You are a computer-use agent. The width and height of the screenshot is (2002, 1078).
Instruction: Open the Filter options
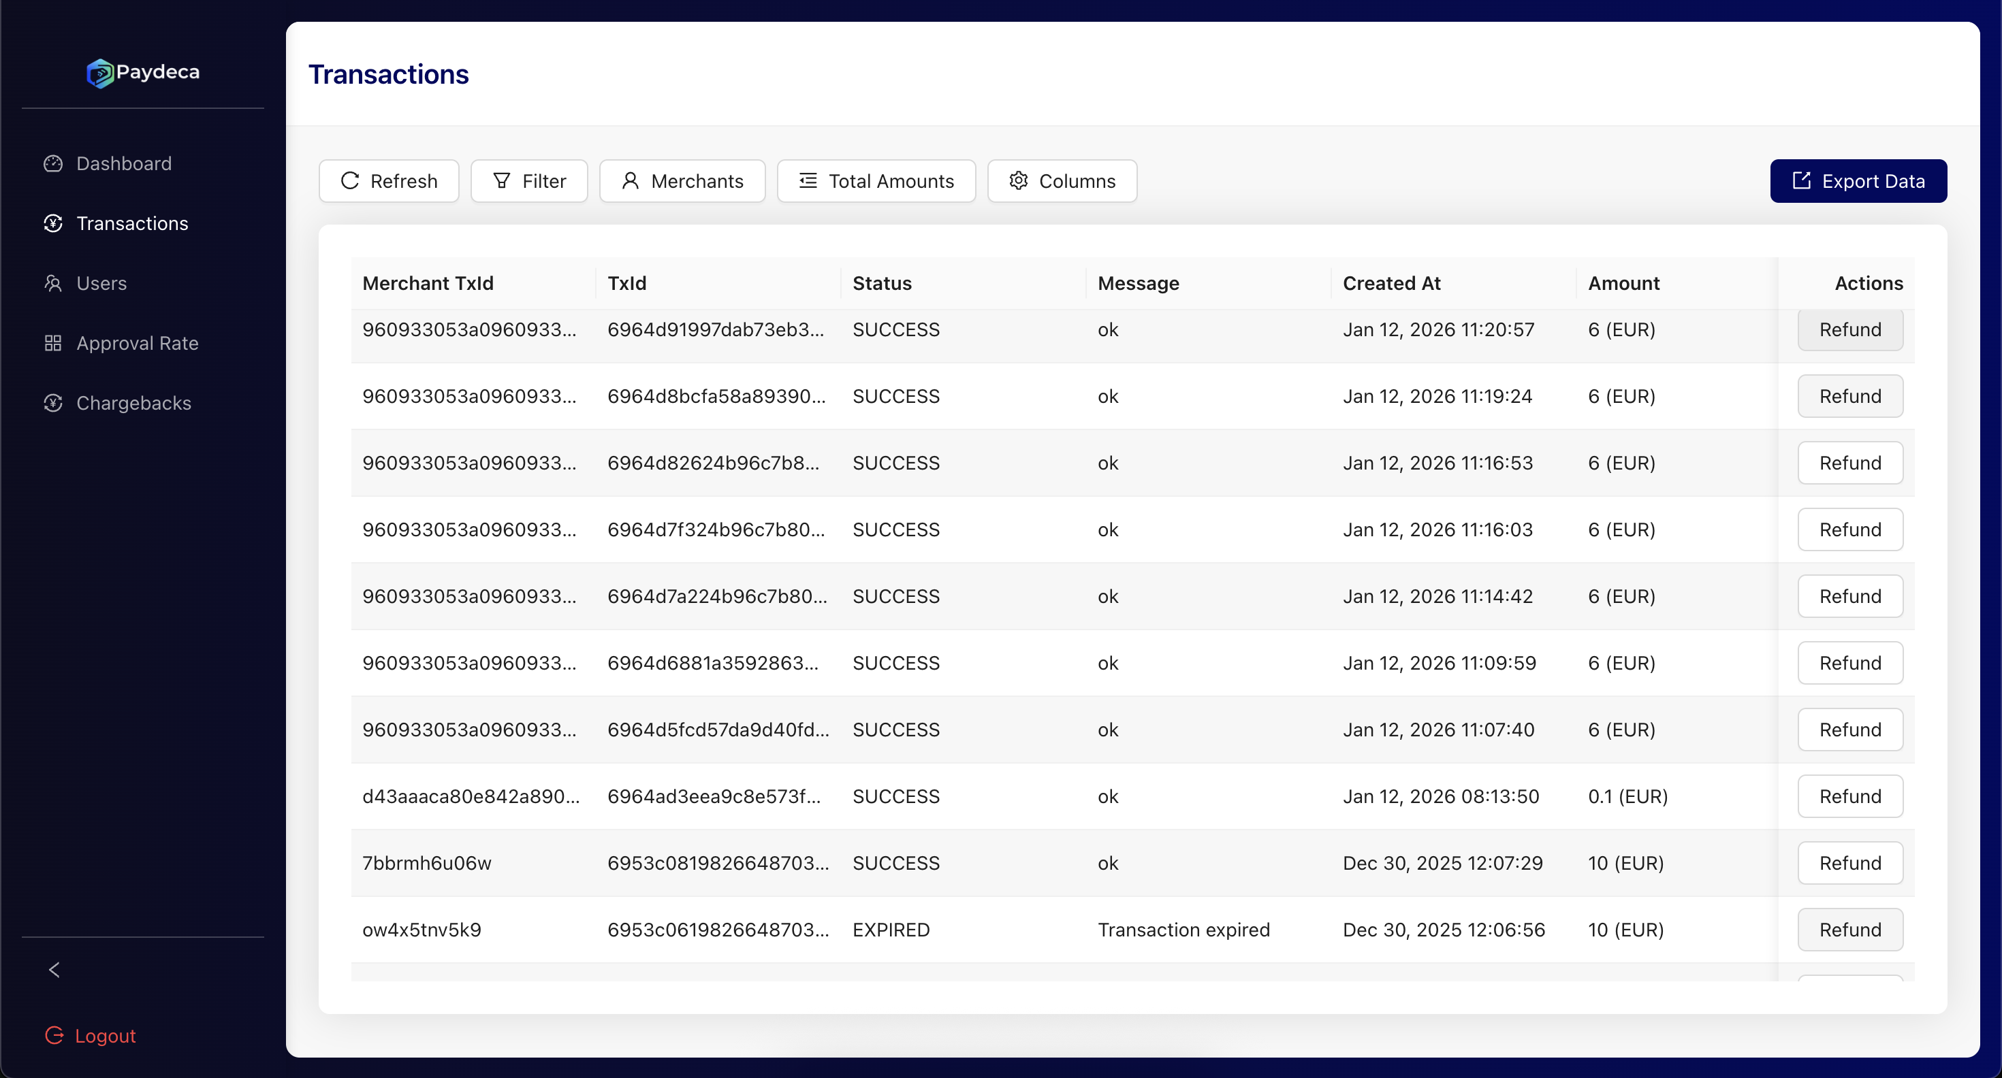pyautogui.click(x=529, y=180)
